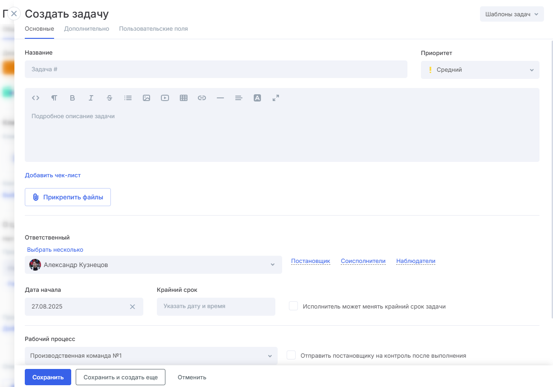
Task: Toggle HTML source code view in editor
Action: (36, 98)
